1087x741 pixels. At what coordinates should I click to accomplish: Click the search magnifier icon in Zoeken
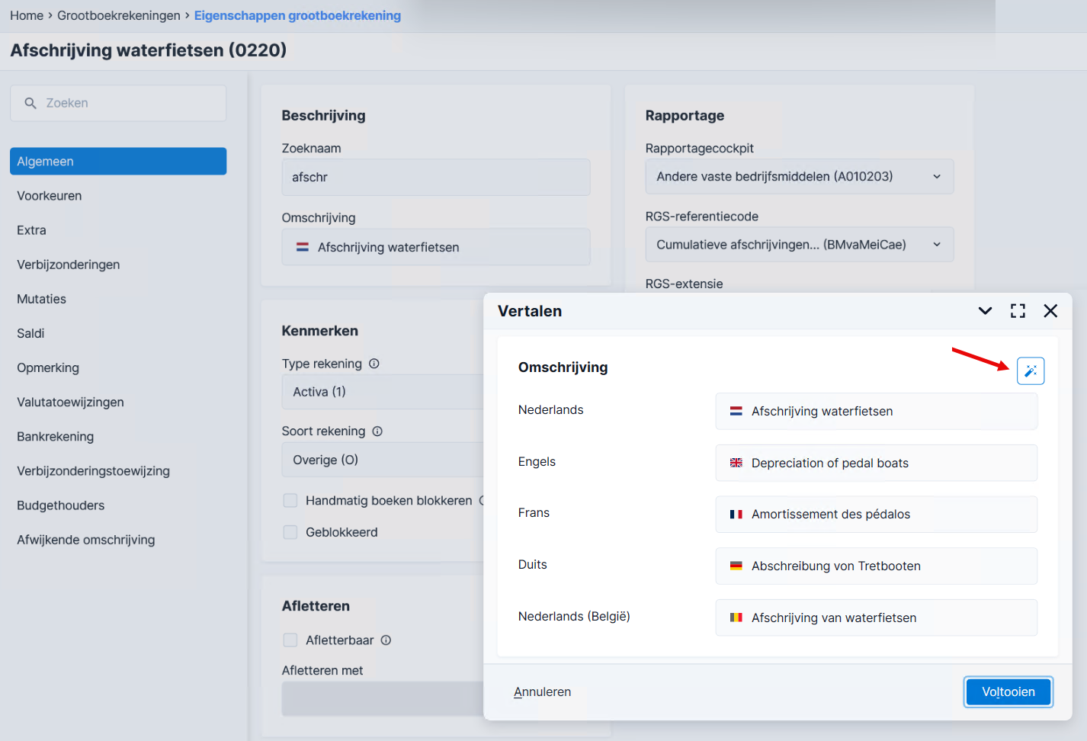click(x=30, y=103)
